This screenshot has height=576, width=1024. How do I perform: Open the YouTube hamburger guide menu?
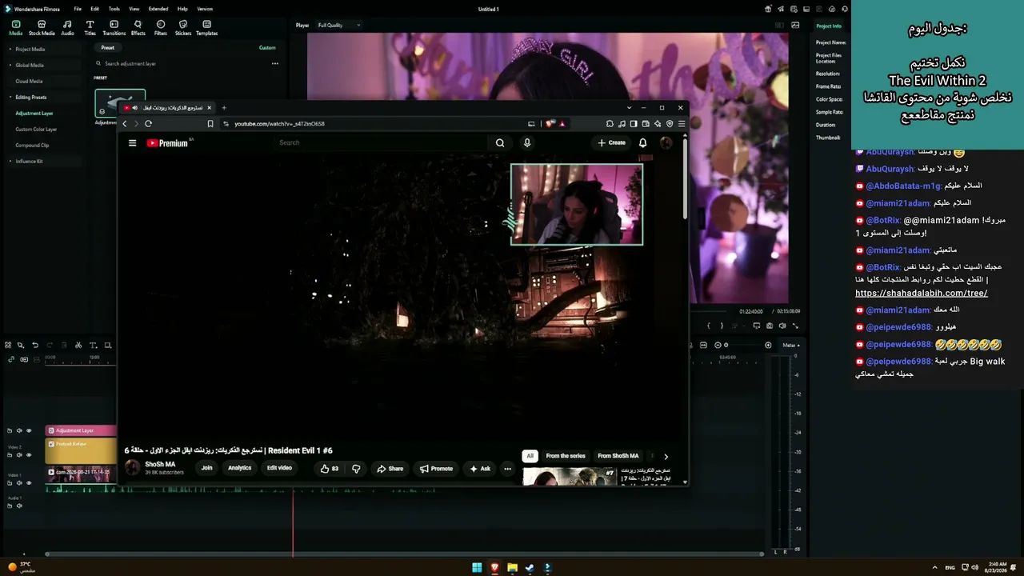pyautogui.click(x=132, y=143)
